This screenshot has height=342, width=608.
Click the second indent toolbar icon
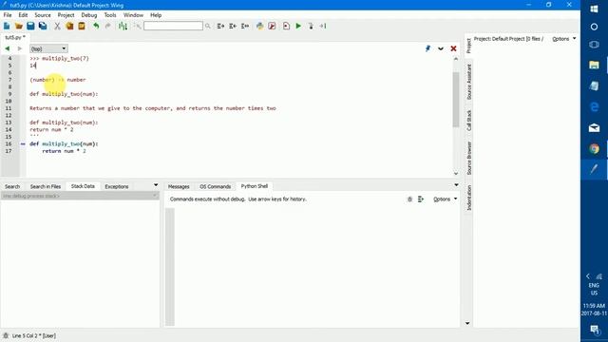tap(233, 26)
